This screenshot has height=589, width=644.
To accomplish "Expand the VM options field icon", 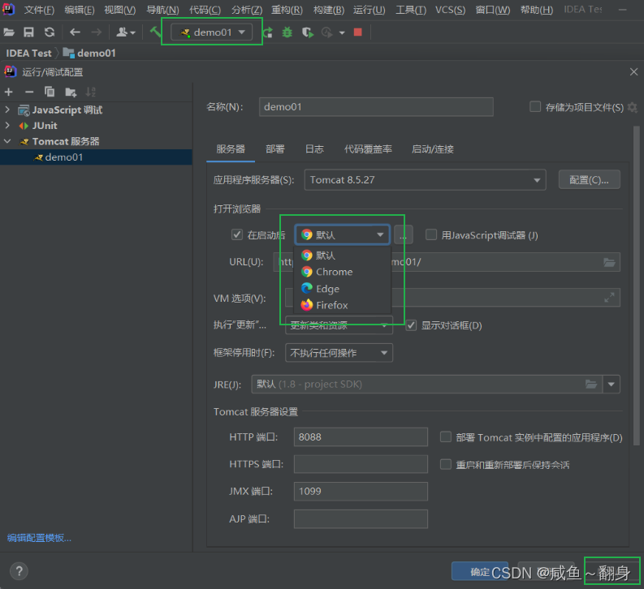I will coord(609,298).
